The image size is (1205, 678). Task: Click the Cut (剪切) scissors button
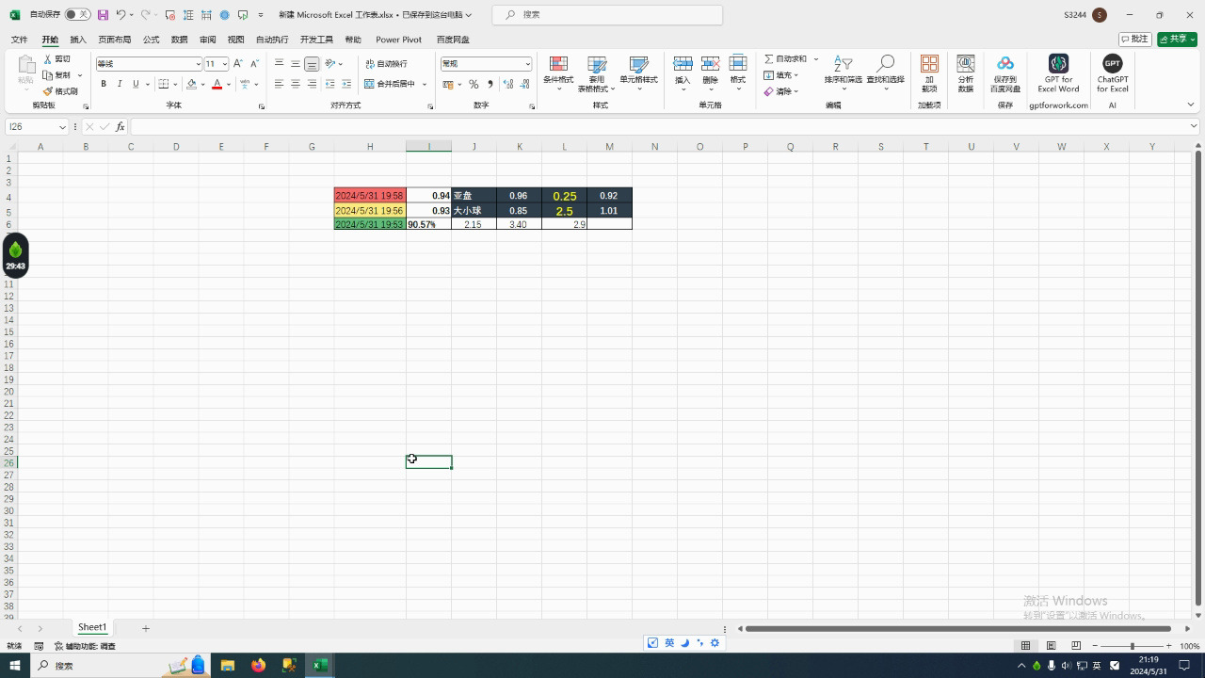tap(56, 58)
